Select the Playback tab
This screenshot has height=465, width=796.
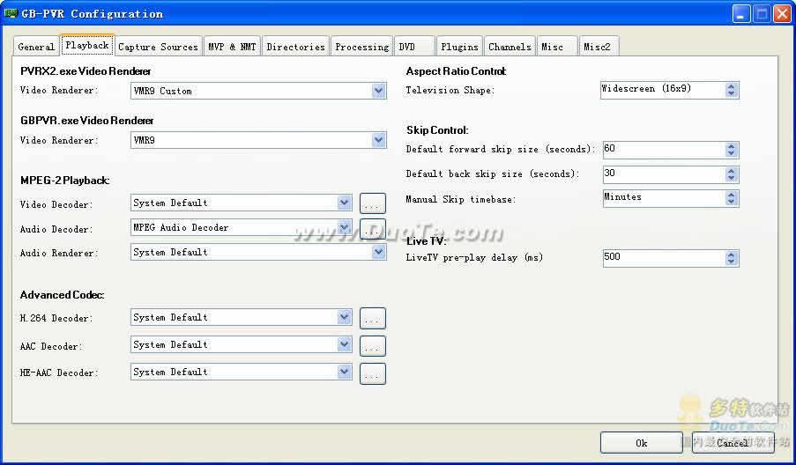(87, 45)
